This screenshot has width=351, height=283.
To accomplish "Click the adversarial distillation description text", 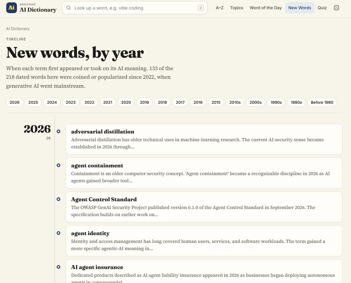I will [197, 143].
